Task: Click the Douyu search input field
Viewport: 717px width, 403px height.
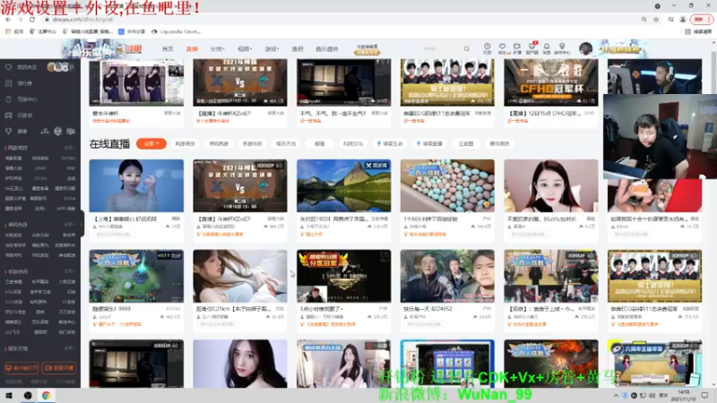Action: tap(441, 48)
